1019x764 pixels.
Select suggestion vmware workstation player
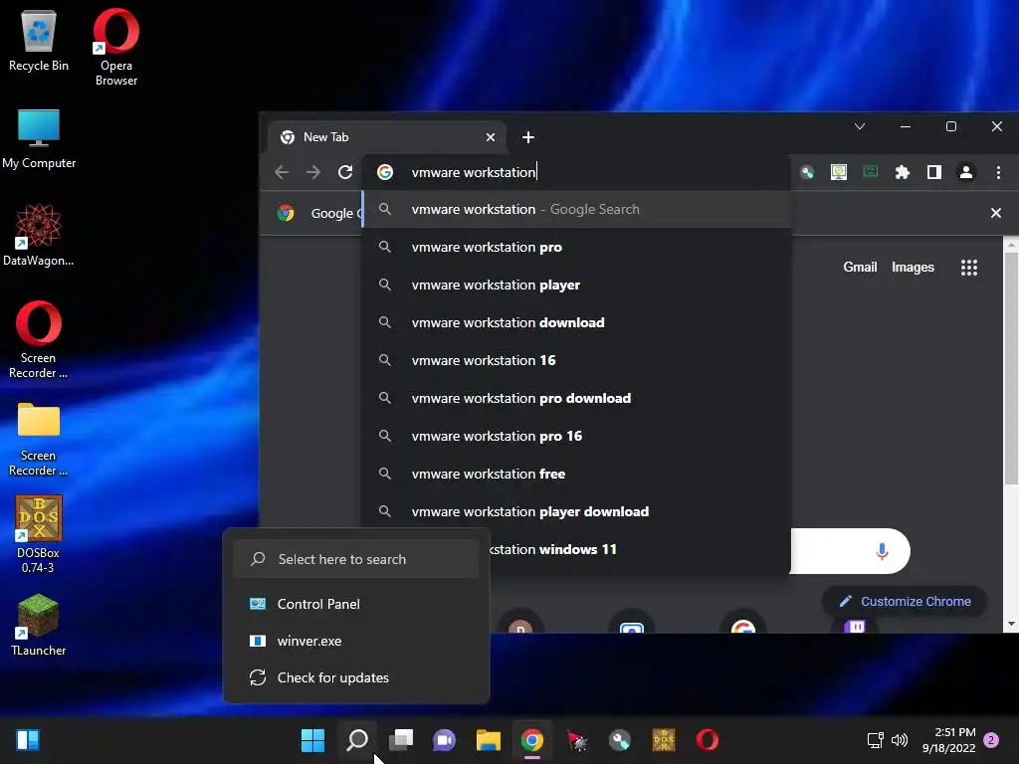point(576,285)
